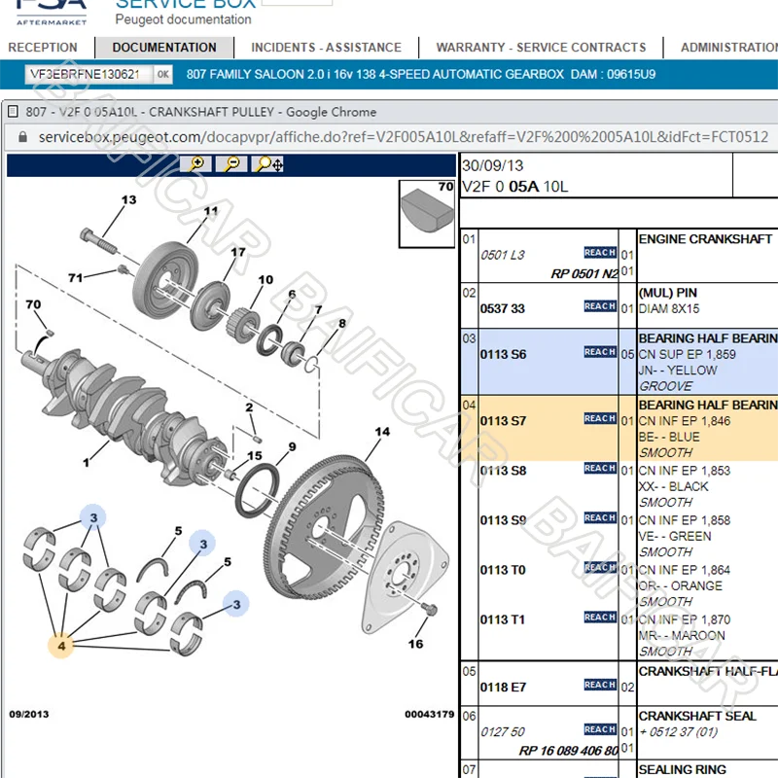Click part number 0501 L3

[x=502, y=255]
